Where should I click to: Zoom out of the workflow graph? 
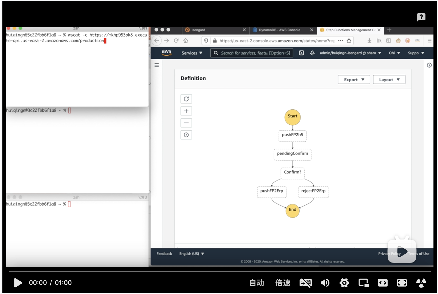186,123
